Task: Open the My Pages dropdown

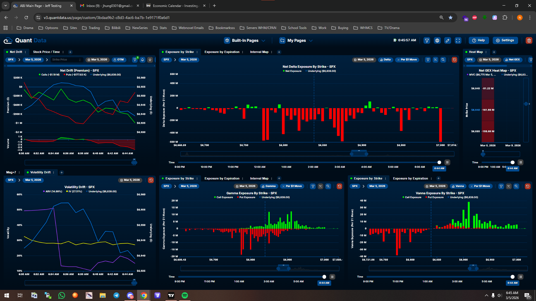Action: (x=296, y=40)
